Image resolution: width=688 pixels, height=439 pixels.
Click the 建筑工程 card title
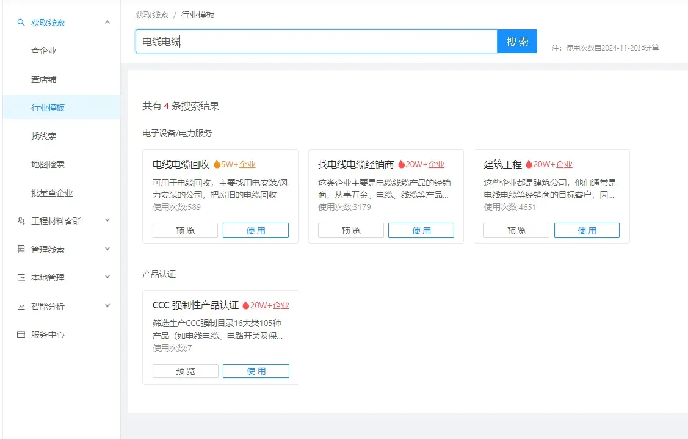click(502, 165)
